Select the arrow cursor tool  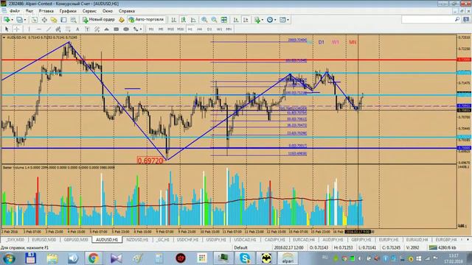[x=7, y=29]
